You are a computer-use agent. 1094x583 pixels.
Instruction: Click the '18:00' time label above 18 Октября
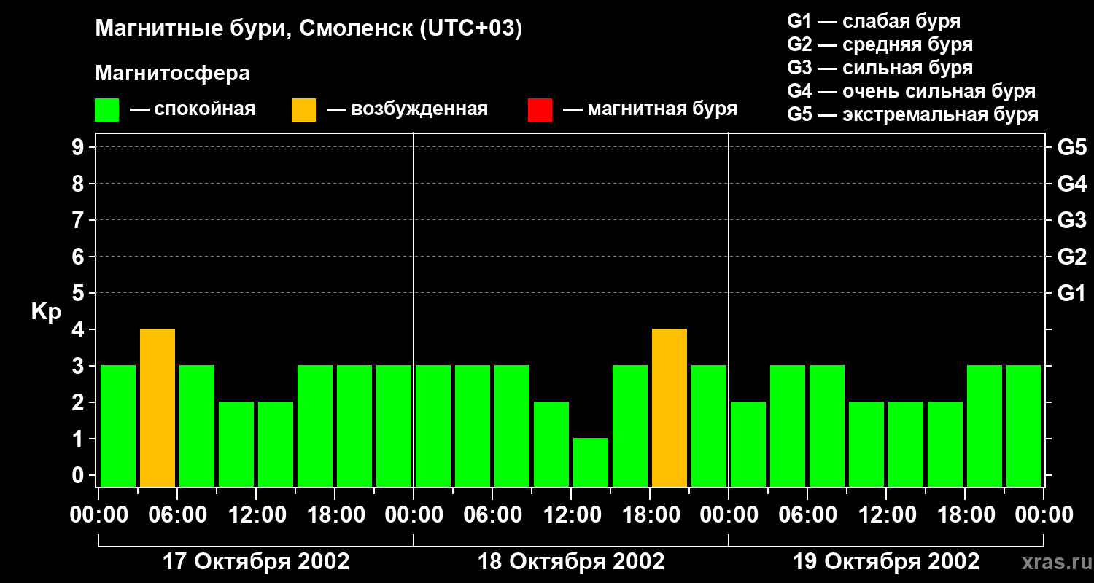click(x=650, y=515)
